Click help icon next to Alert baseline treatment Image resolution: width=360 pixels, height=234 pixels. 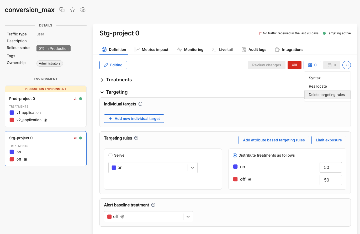coord(153,205)
